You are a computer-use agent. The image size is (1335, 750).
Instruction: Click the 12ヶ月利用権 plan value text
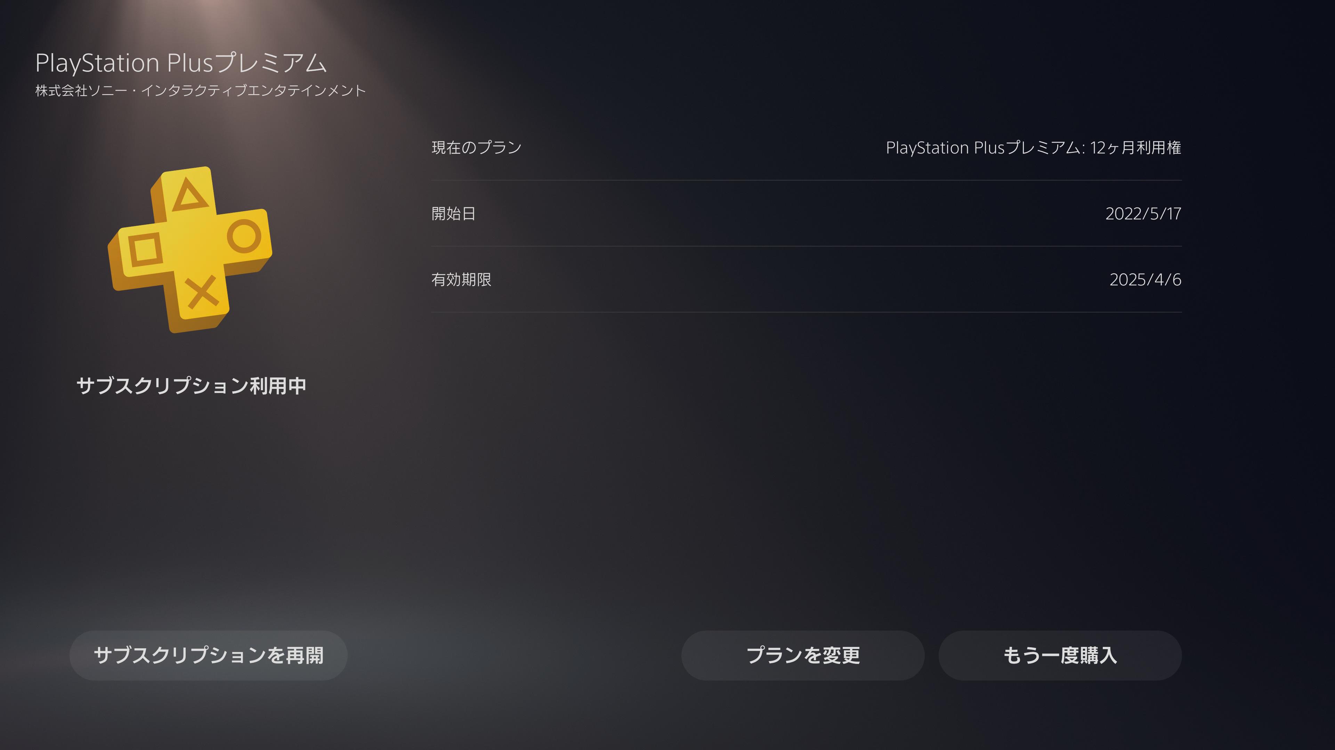pyautogui.click(x=1135, y=148)
